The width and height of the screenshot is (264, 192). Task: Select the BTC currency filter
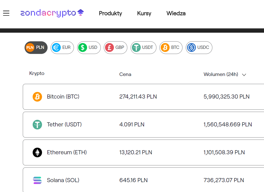point(171,48)
